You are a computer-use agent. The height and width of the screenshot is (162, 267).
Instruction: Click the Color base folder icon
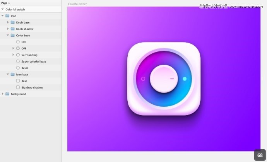(x=13, y=35)
